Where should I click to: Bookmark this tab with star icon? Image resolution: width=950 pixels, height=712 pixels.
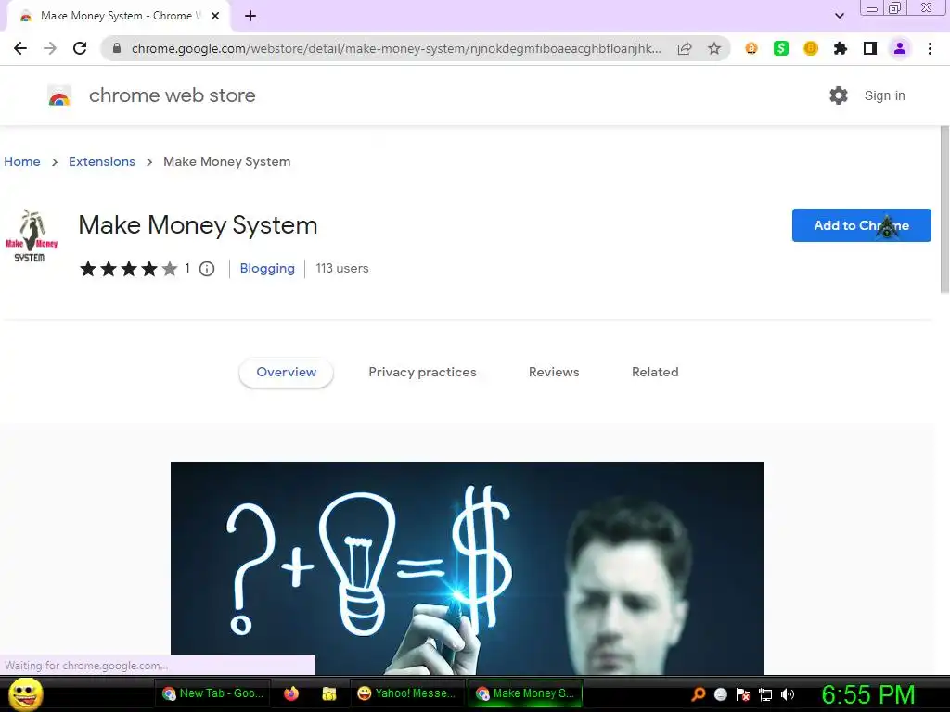tap(714, 48)
